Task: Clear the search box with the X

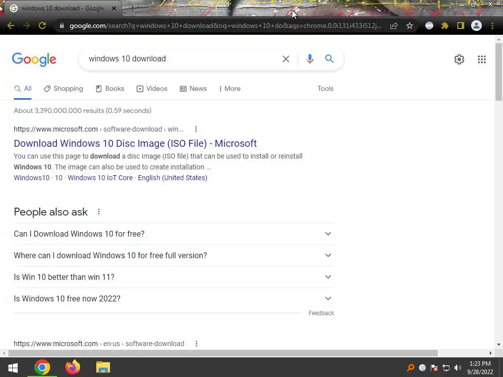Action: (x=286, y=59)
